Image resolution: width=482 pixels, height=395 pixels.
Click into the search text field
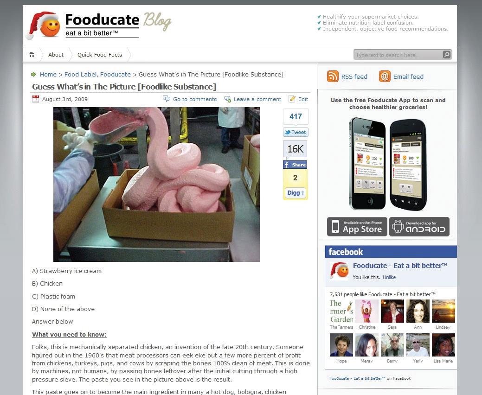tap(398, 55)
